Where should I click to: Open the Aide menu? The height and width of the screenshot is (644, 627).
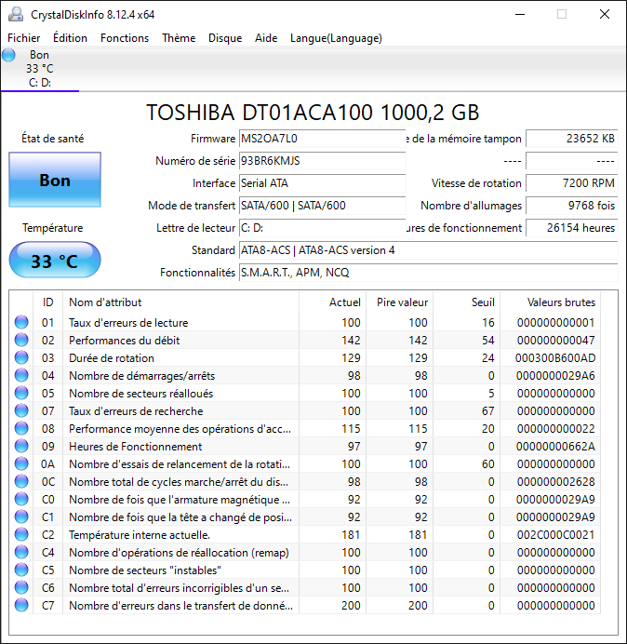point(266,38)
